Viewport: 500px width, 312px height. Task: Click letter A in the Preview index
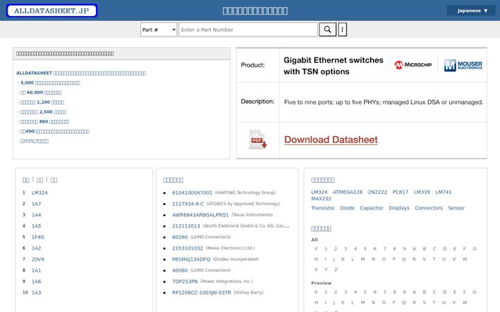[x=414, y=293]
